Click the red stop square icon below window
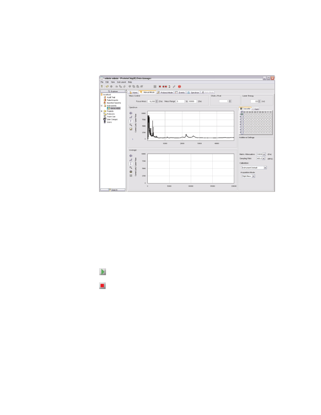This screenshot has width=321, height=415. point(102,286)
